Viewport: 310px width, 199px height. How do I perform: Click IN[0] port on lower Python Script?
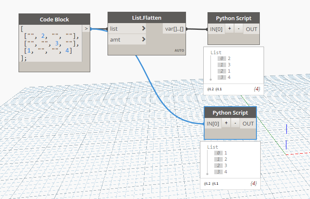point(213,123)
